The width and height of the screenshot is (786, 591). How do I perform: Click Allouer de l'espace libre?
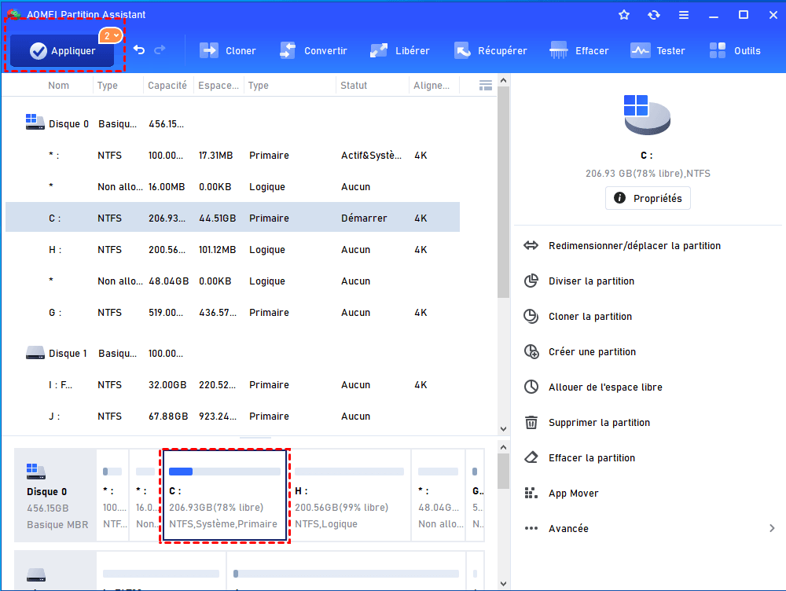click(605, 387)
